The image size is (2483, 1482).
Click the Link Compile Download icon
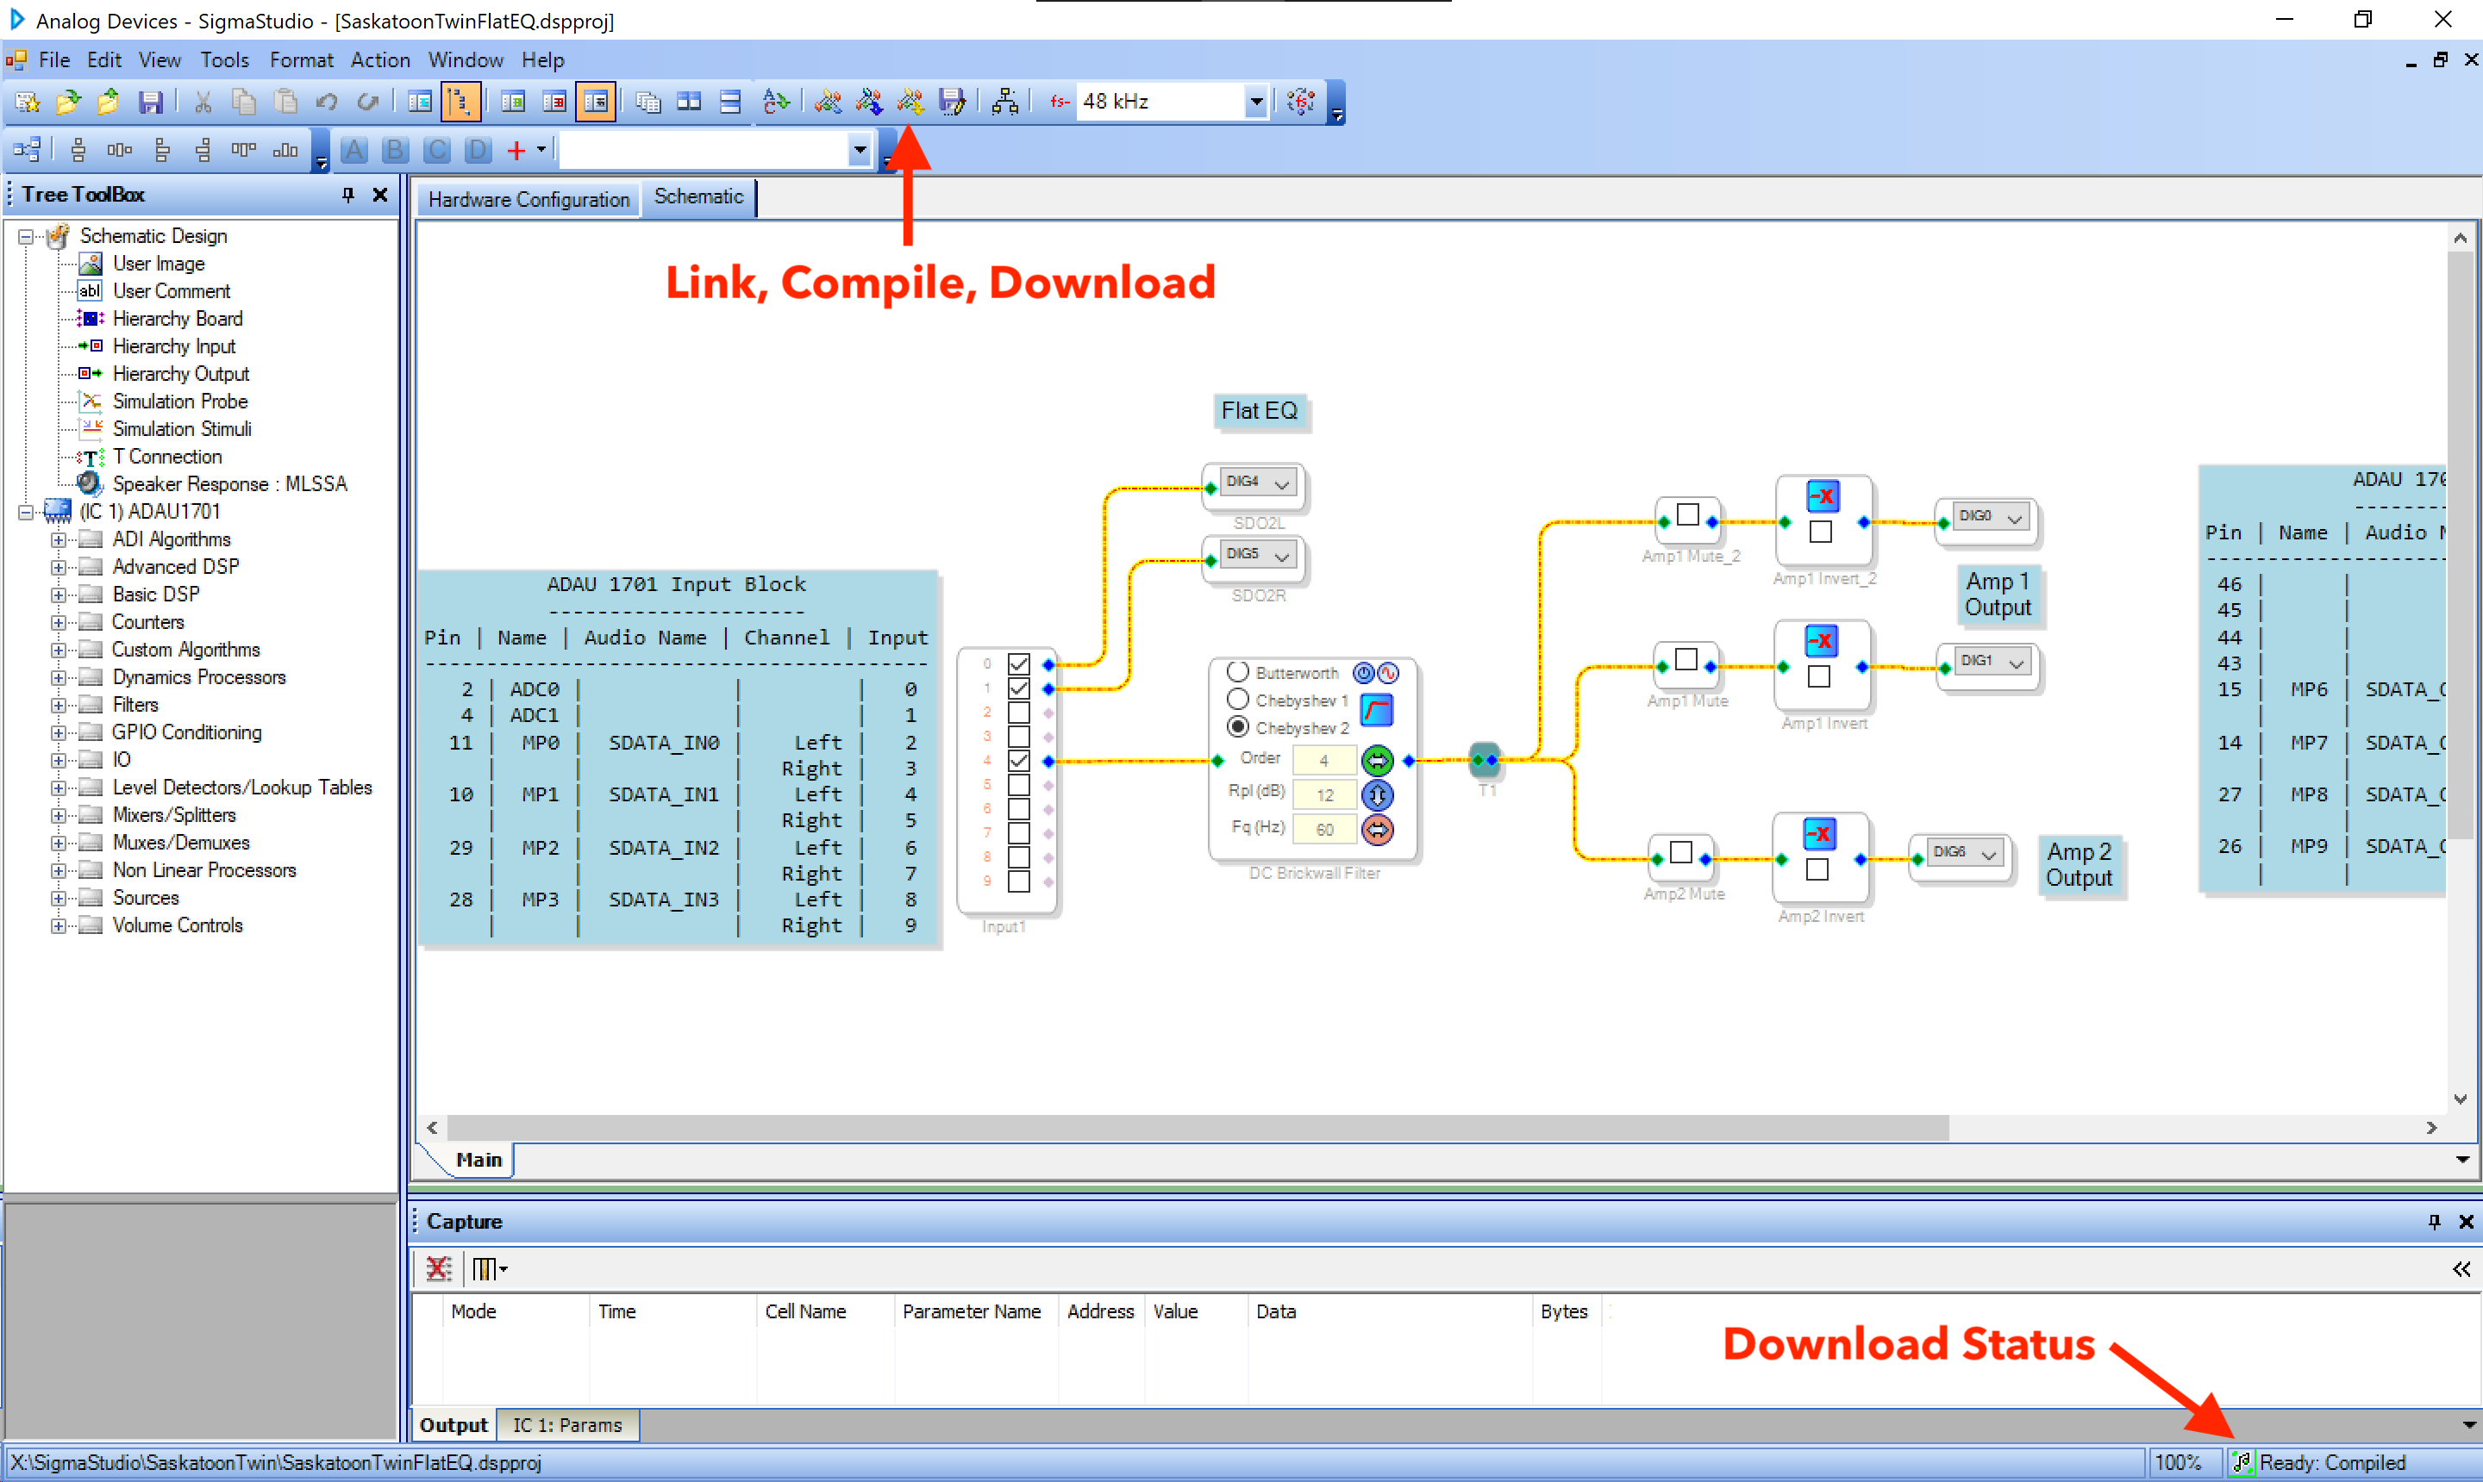pyautogui.click(x=910, y=102)
